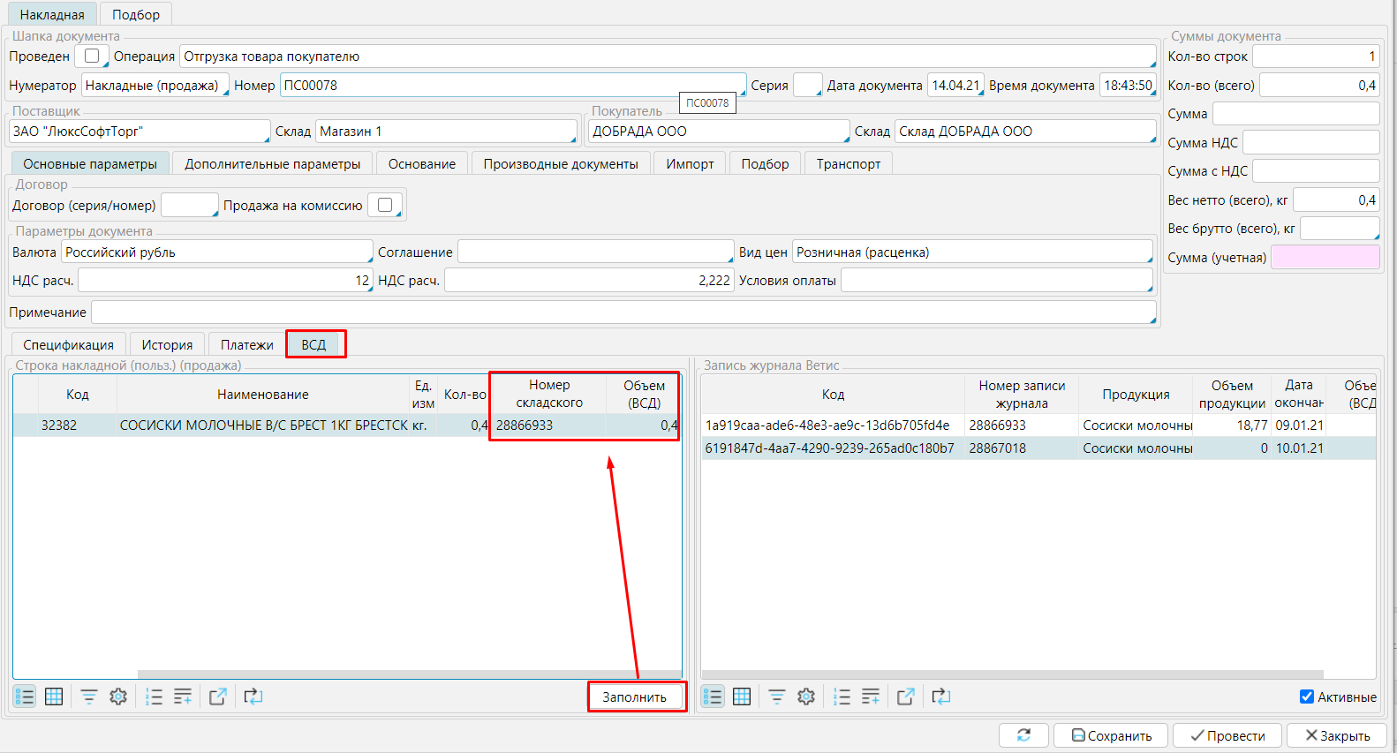Screen dimensions: 1397x753
Task: Click the Провести button
Action: (x=1227, y=735)
